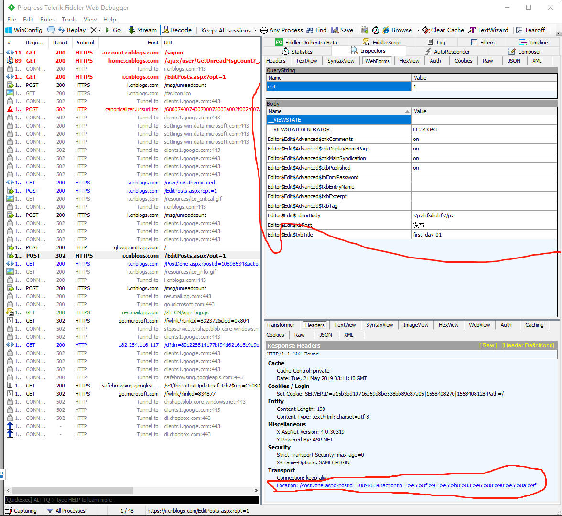Toggle the Decode button
Screen dimensions: 562x516
(x=177, y=30)
